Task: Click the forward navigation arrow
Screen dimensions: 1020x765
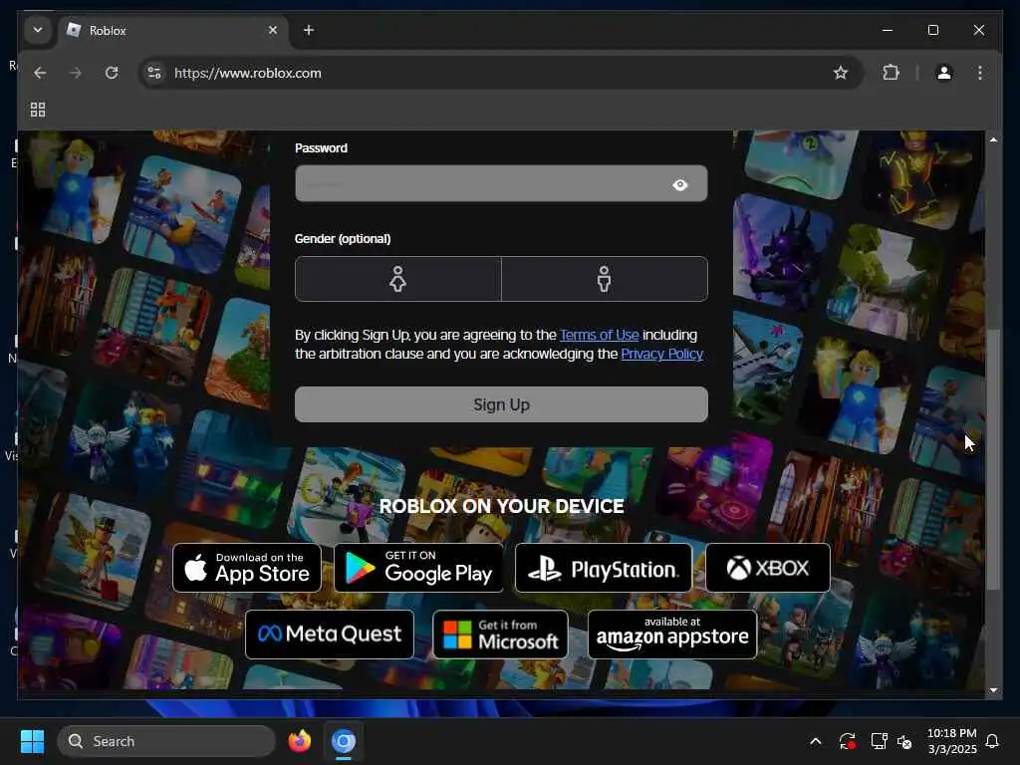Action: click(76, 73)
